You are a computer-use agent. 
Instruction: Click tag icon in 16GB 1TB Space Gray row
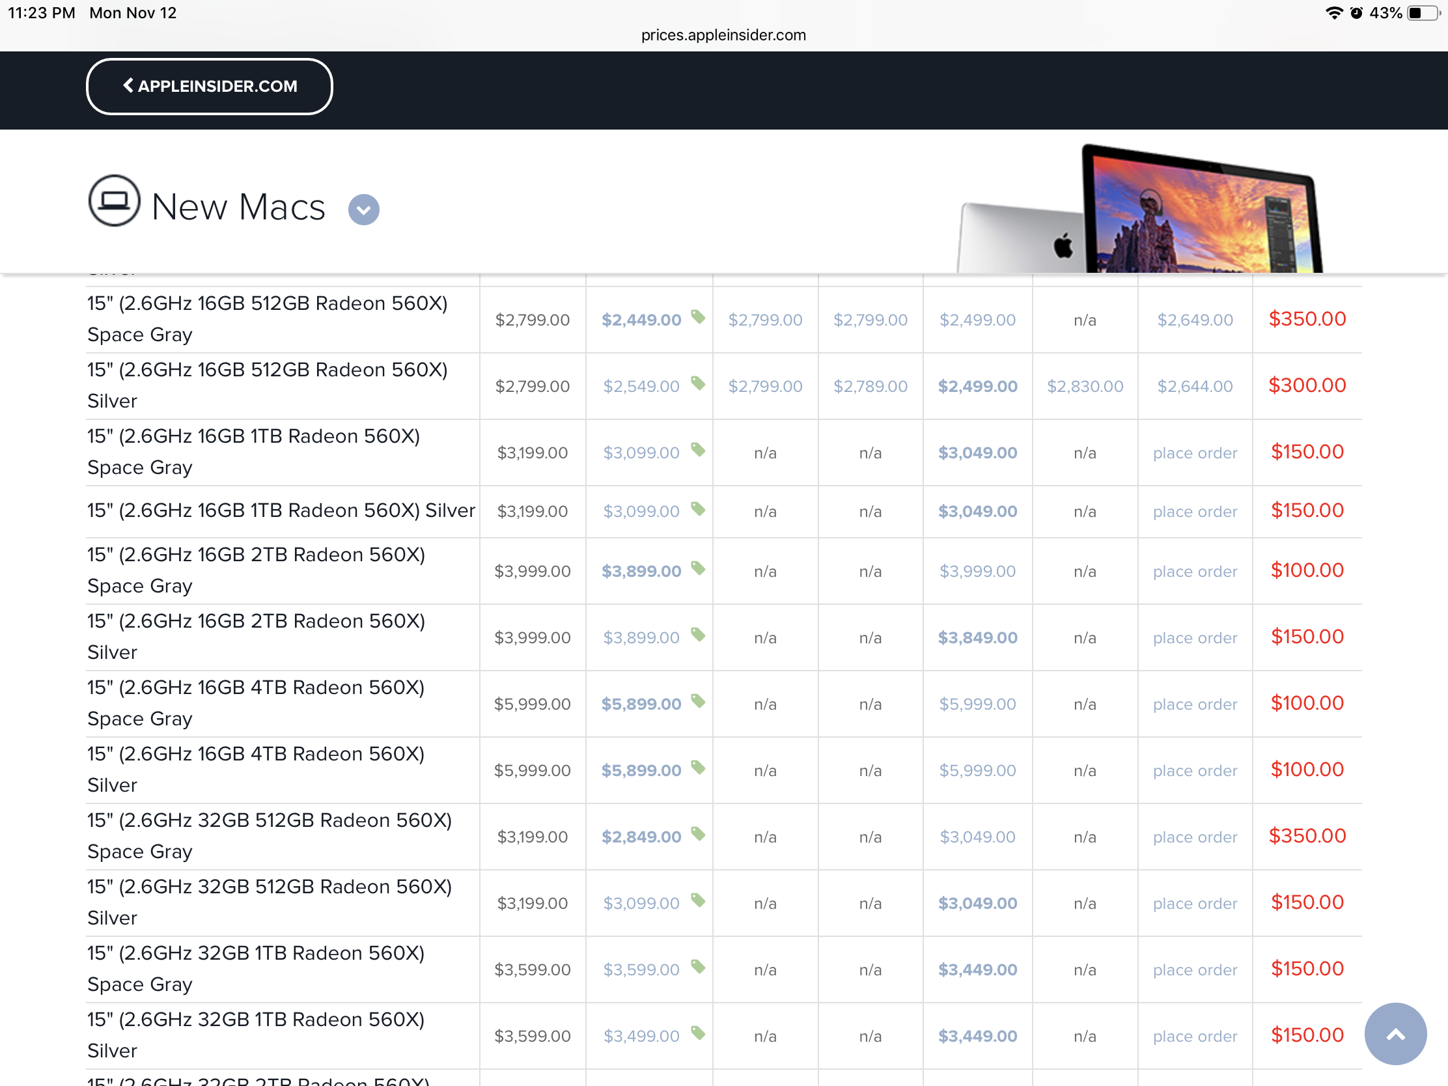click(698, 450)
